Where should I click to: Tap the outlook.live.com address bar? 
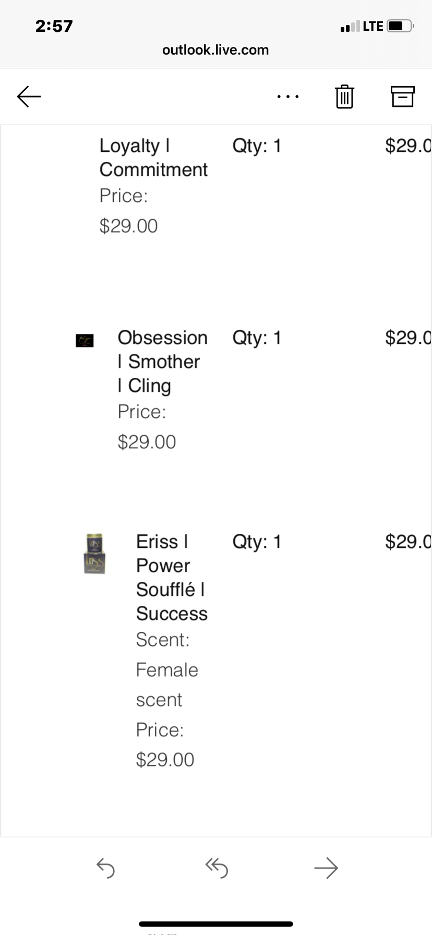point(215,50)
